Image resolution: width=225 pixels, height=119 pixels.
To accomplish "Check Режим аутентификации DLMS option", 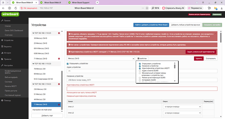I will [140, 78].
